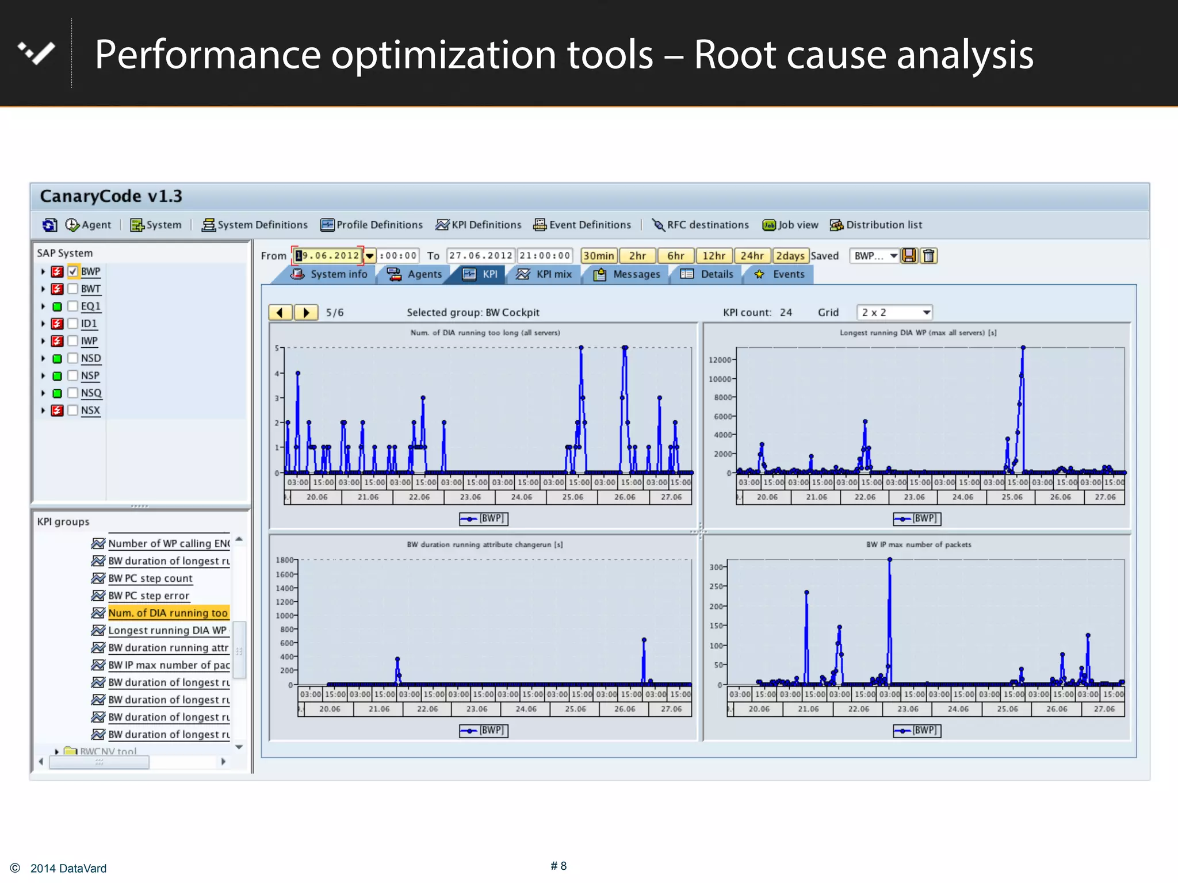
Task: Check the ID1 system checkbox
Action: pyautogui.click(x=73, y=323)
